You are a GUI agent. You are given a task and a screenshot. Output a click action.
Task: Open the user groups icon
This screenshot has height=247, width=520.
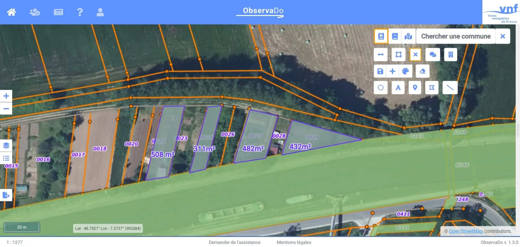[x=35, y=12]
